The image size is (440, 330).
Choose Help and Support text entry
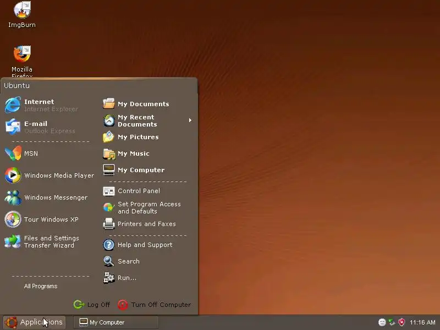pyautogui.click(x=145, y=245)
